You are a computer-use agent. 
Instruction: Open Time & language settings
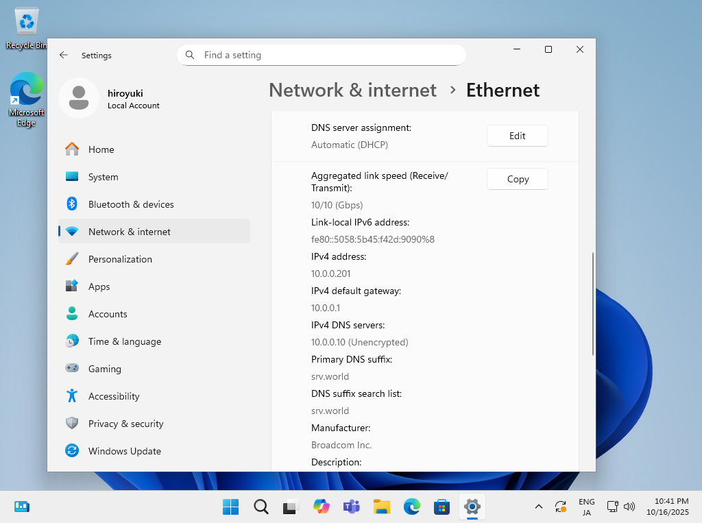(x=124, y=341)
